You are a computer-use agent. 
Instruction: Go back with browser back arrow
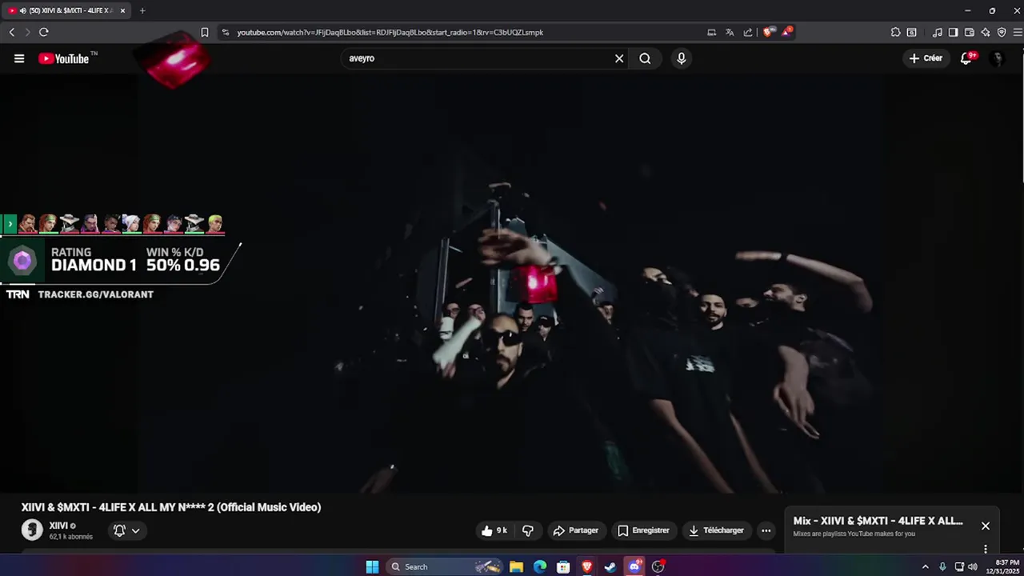click(x=11, y=32)
